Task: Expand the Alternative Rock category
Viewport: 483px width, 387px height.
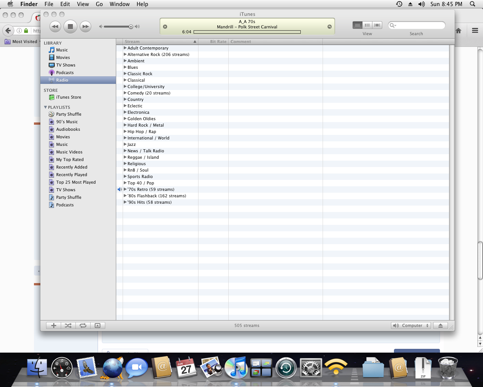Action: pyautogui.click(x=125, y=54)
